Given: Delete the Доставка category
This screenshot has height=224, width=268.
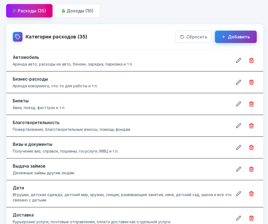Looking at the screenshot, I should 251,218.
